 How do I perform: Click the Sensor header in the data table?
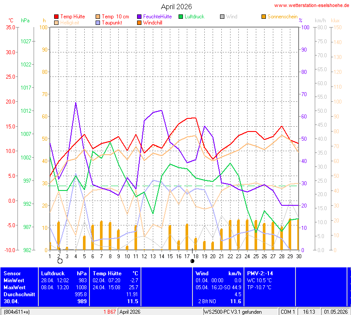point(12,273)
